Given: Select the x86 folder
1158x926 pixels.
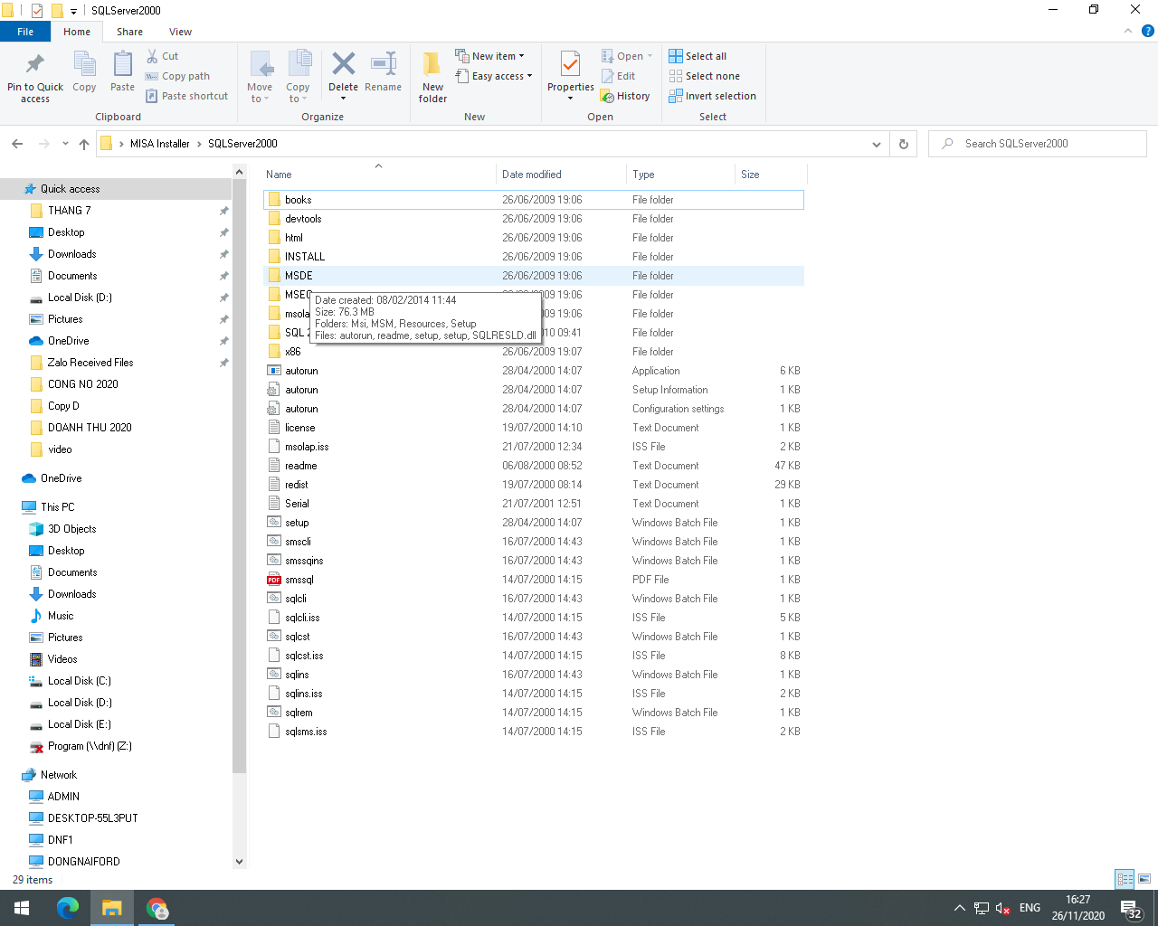Looking at the screenshot, I should pos(534,352).
